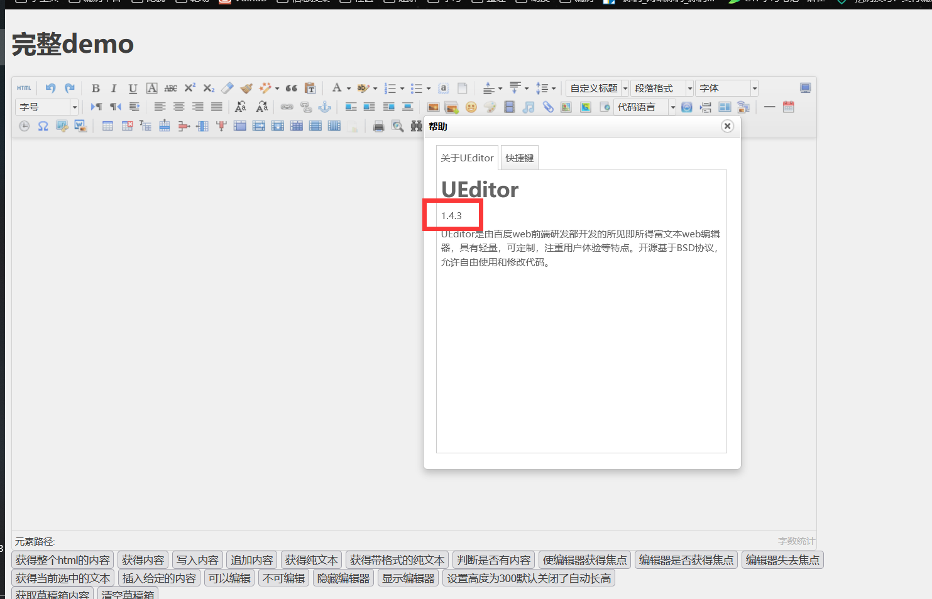Center-align the text
This screenshot has height=599, width=932.
[x=179, y=107]
